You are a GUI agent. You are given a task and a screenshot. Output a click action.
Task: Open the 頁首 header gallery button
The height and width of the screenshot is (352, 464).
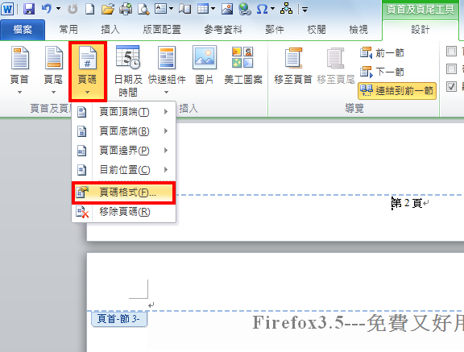coord(19,70)
